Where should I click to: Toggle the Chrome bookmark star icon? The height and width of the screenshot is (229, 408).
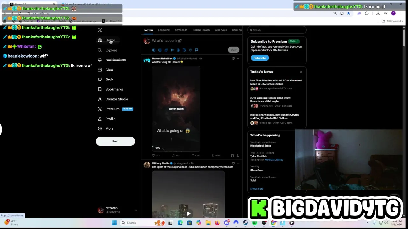(x=348, y=13)
